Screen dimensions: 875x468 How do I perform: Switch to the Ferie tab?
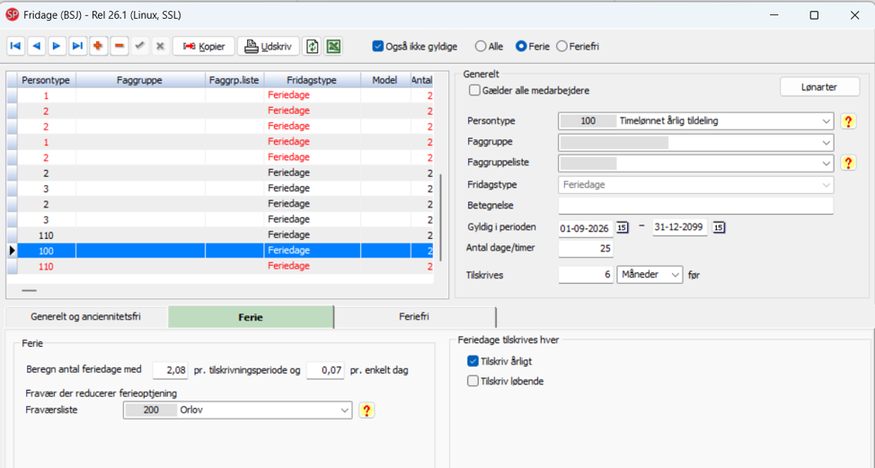(x=251, y=317)
